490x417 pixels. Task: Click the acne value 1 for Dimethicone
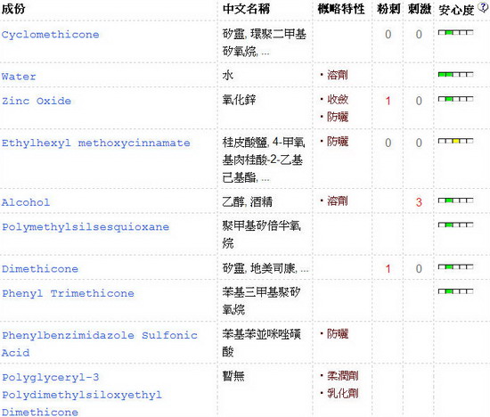[388, 269]
